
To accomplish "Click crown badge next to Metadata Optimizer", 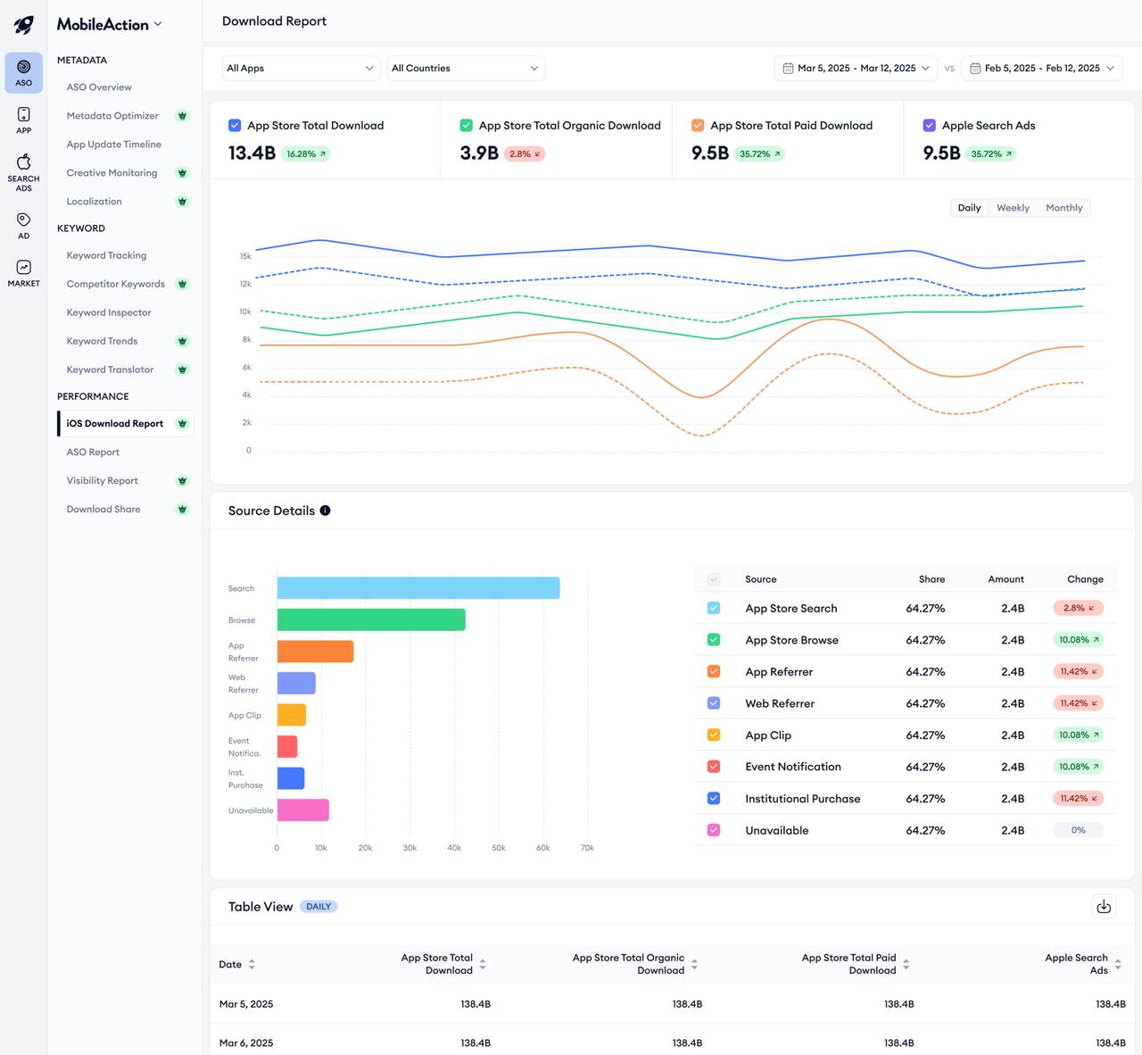I will point(182,116).
